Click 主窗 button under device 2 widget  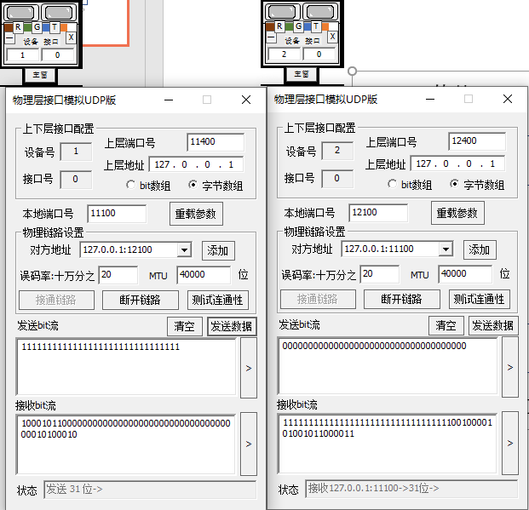click(301, 74)
